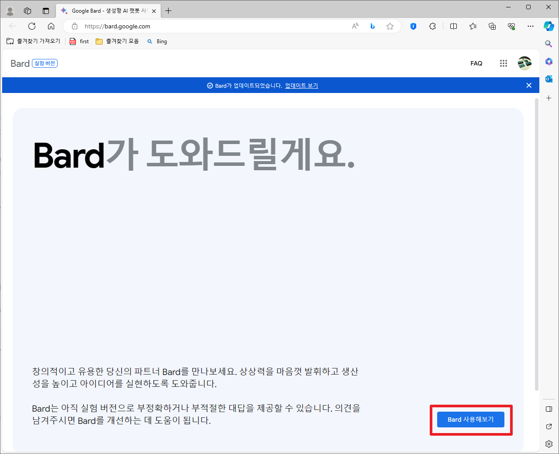Open browser profile icon
The image size is (559, 454).
pyautogui.click(x=10, y=11)
